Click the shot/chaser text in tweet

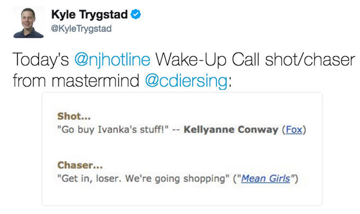click(310, 60)
